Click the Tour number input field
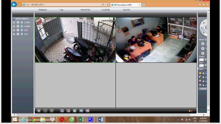This screenshot has height=124, width=221. coord(201,66)
